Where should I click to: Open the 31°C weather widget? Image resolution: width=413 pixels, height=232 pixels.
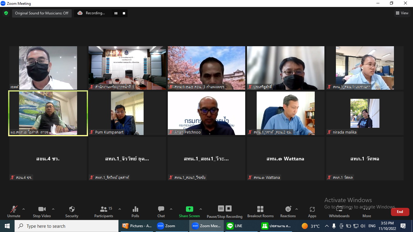tap(311, 226)
